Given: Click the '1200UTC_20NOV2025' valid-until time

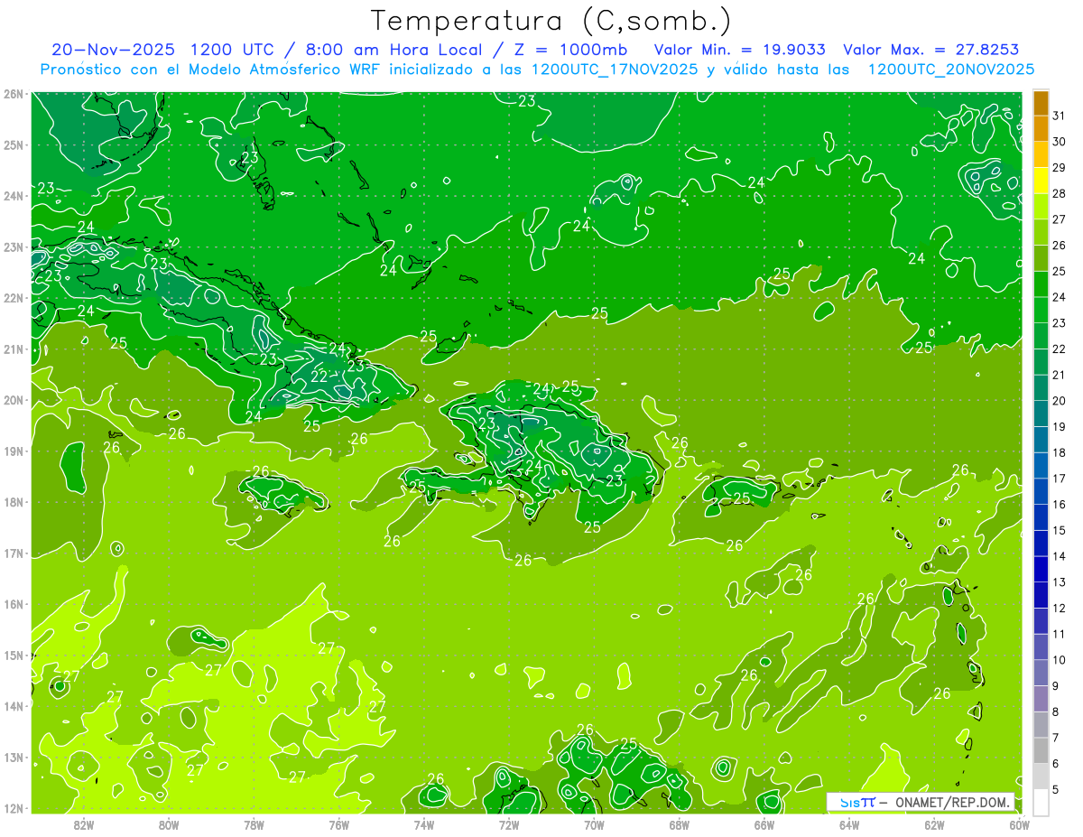Looking at the screenshot, I should [950, 70].
